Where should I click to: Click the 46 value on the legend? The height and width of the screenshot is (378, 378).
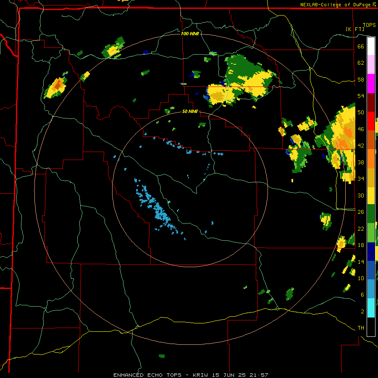tap(361, 129)
